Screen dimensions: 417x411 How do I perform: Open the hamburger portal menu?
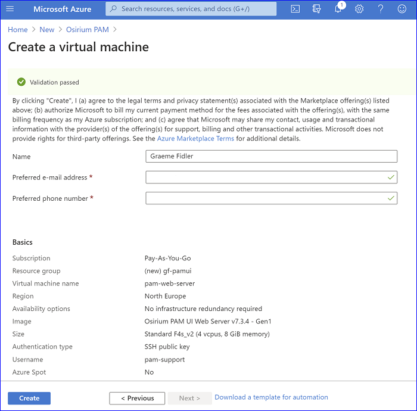[x=10, y=9]
